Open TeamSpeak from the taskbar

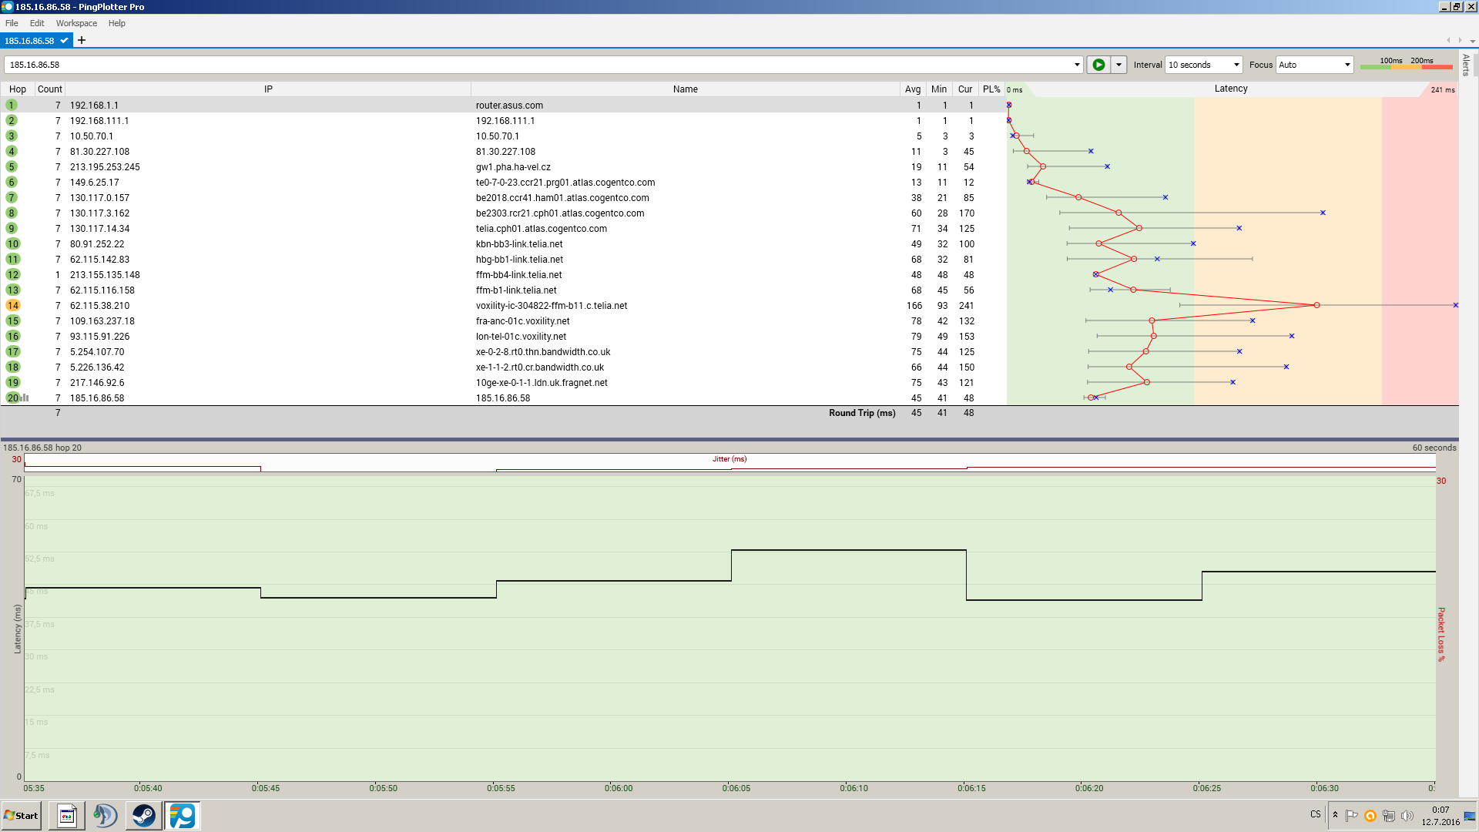[x=105, y=815]
